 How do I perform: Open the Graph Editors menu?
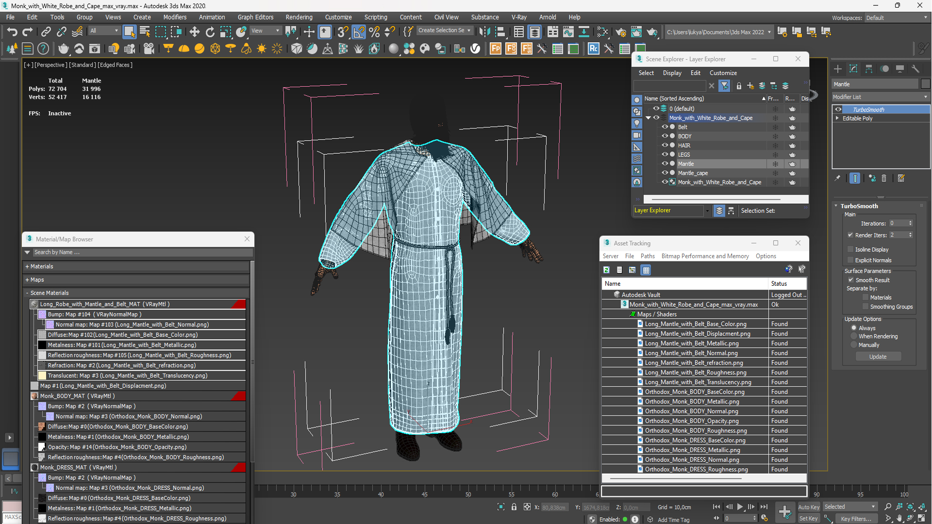255,17
